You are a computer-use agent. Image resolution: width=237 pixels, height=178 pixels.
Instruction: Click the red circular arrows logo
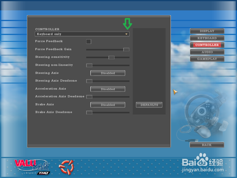[66, 167]
